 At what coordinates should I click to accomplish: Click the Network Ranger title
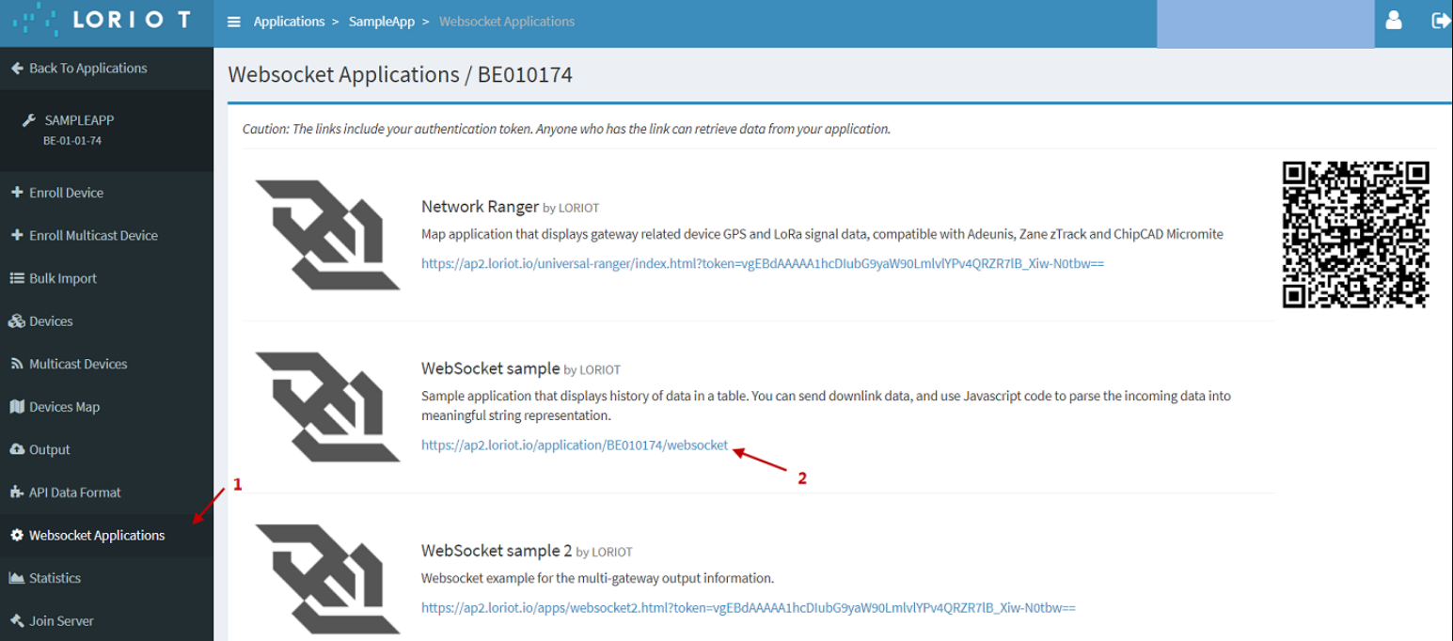click(480, 207)
